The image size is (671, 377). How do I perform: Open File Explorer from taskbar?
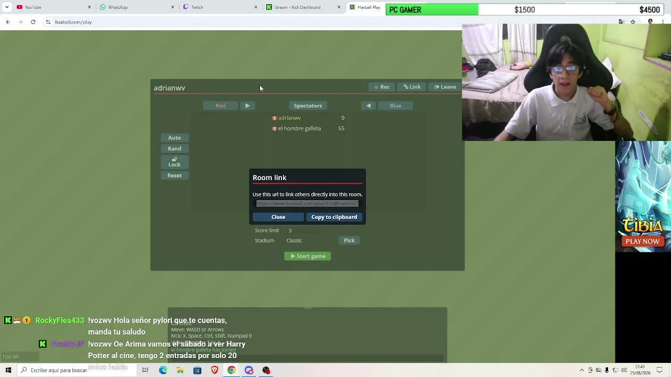tap(180, 370)
